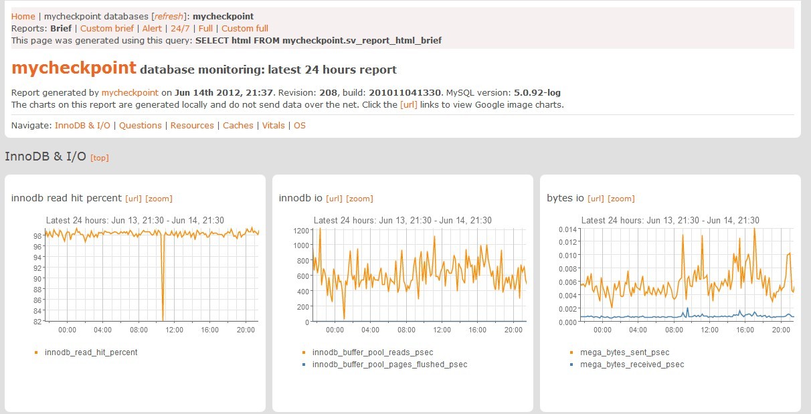Navigate to InnoDB & I/O section

[82, 125]
